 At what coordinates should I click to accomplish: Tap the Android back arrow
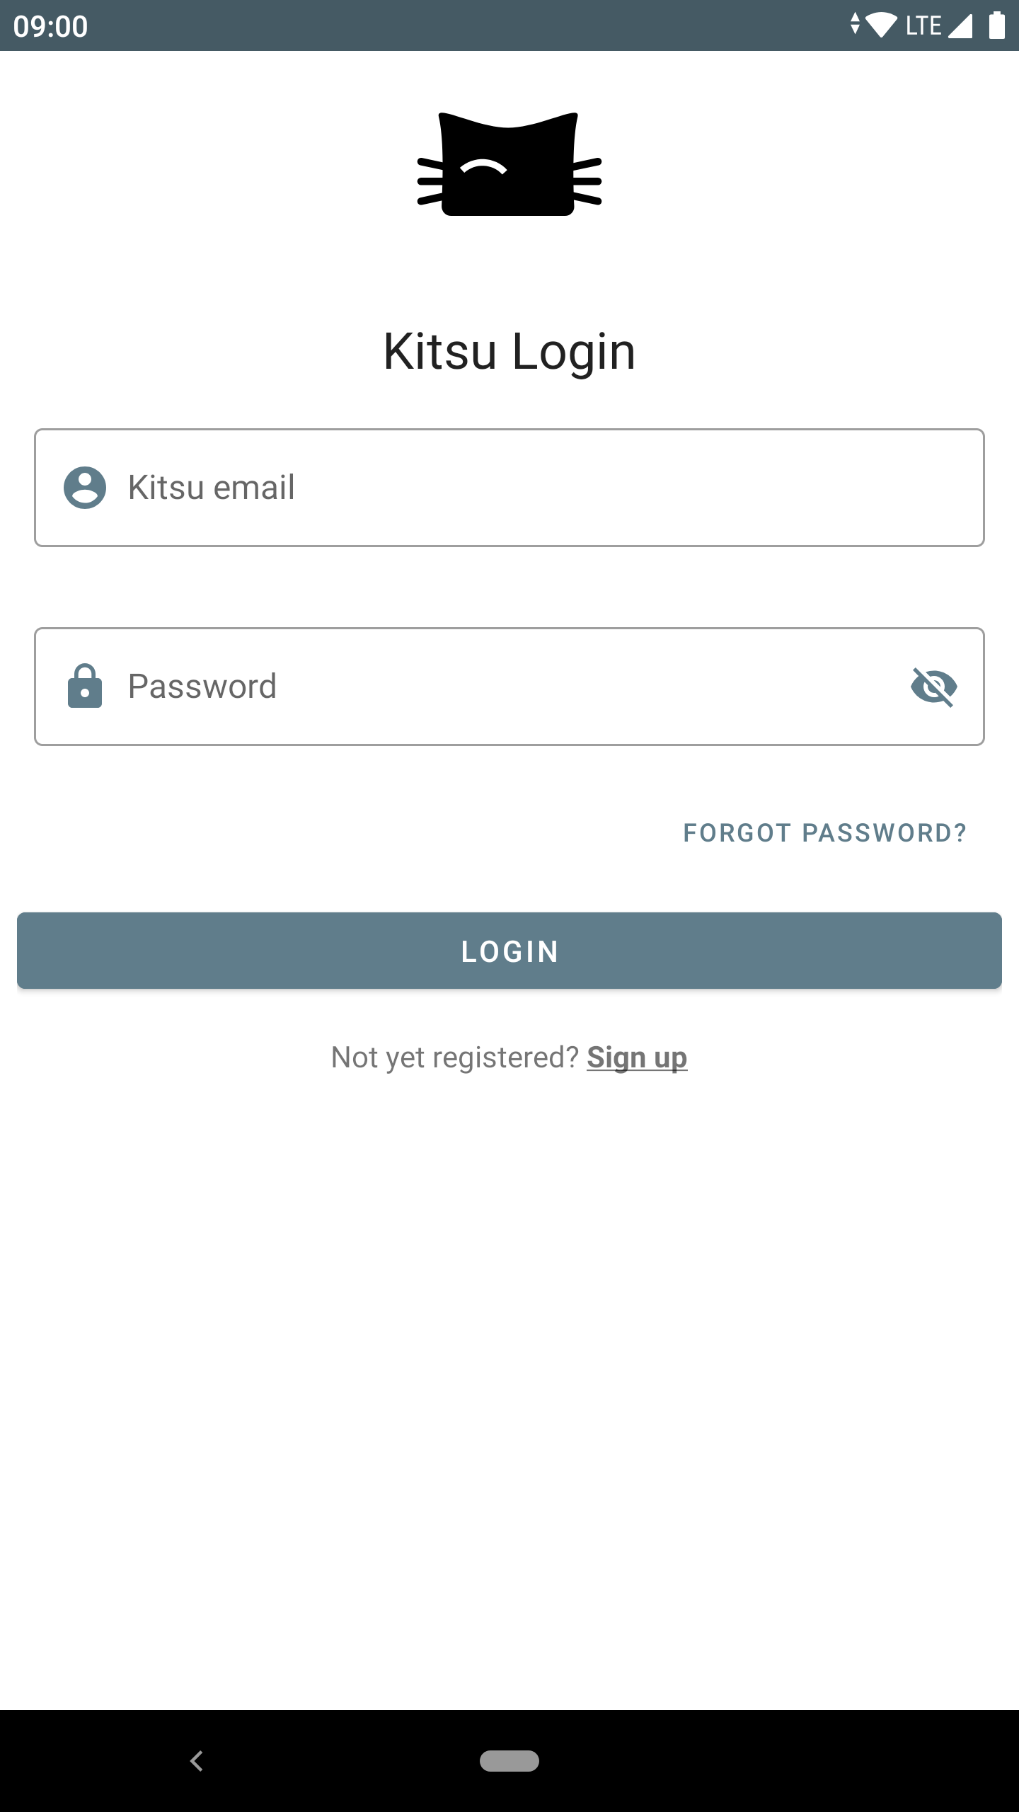(x=197, y=1760)
